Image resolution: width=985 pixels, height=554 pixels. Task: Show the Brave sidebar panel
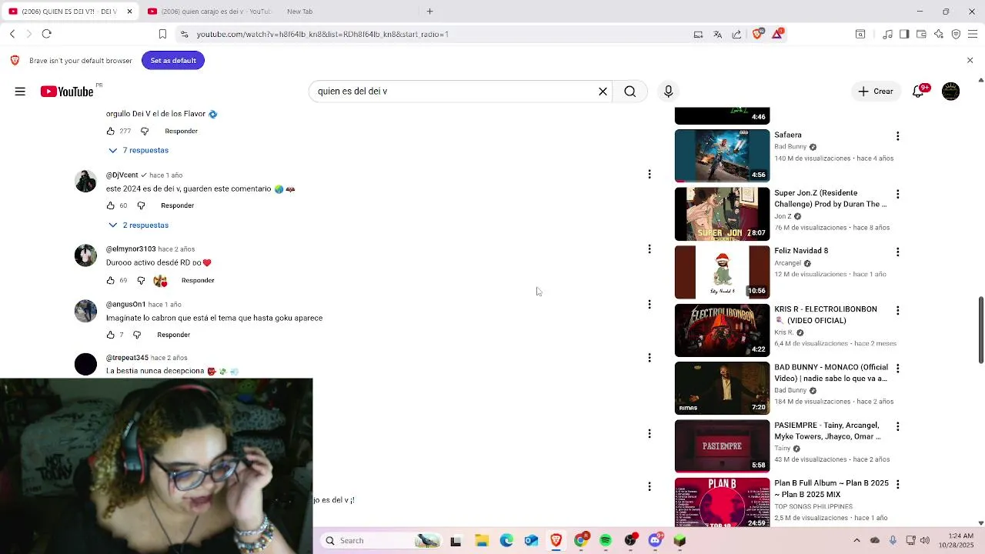coord(904,34)
